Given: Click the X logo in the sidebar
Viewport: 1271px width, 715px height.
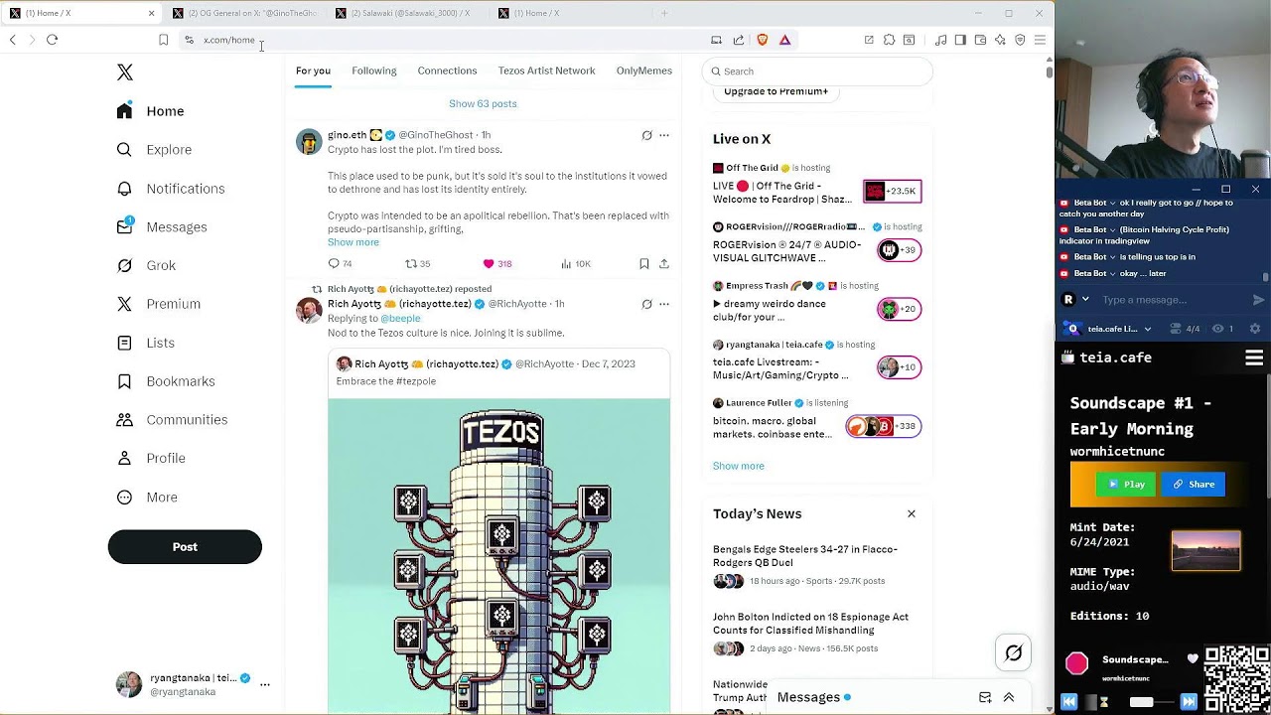Looking at the screenshot, I should coord(125,72).
